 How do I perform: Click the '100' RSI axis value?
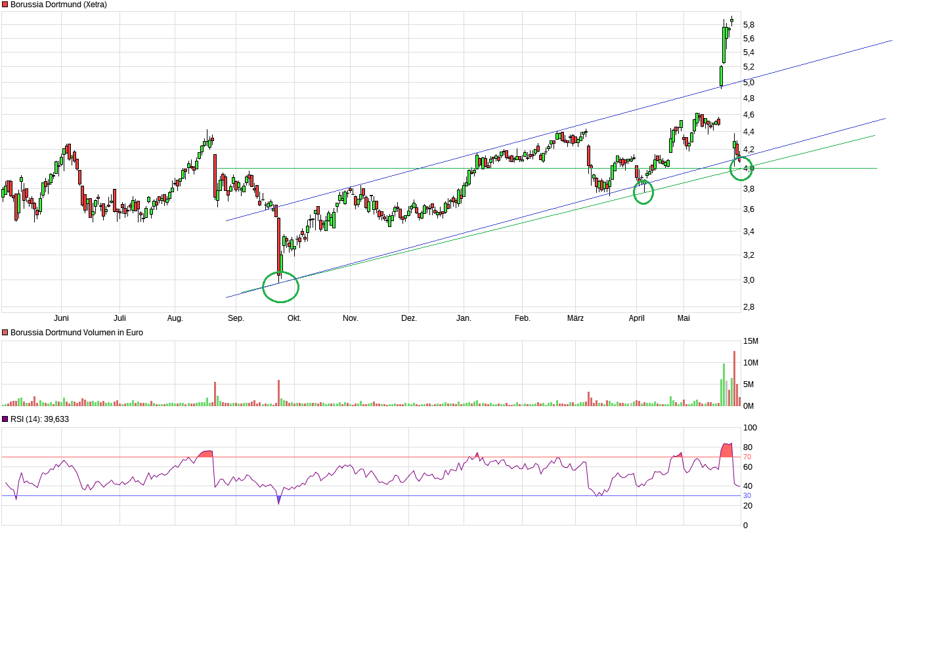coord(750,428)
